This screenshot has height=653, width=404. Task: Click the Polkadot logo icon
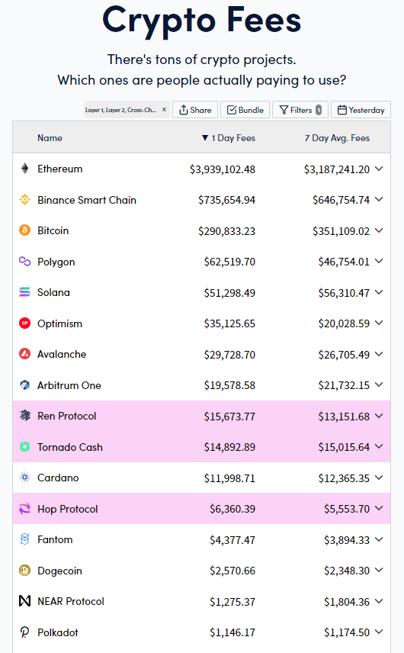click(25, 632)
